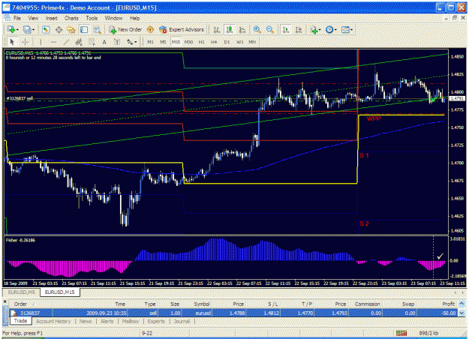Open the Strategy Tester magnifier icon
Image resolution: width=469 pixels, height=339 pixels.
coord(98,29)
